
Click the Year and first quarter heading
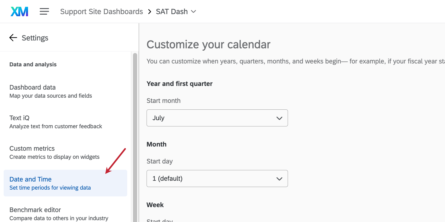180,84
